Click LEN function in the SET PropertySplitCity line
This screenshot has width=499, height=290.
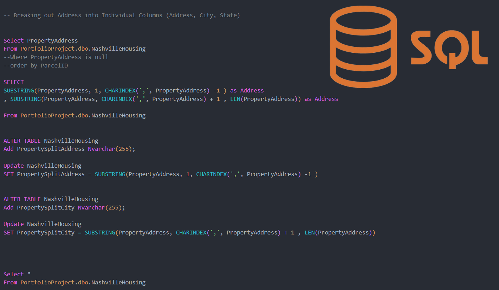(310, 233)
